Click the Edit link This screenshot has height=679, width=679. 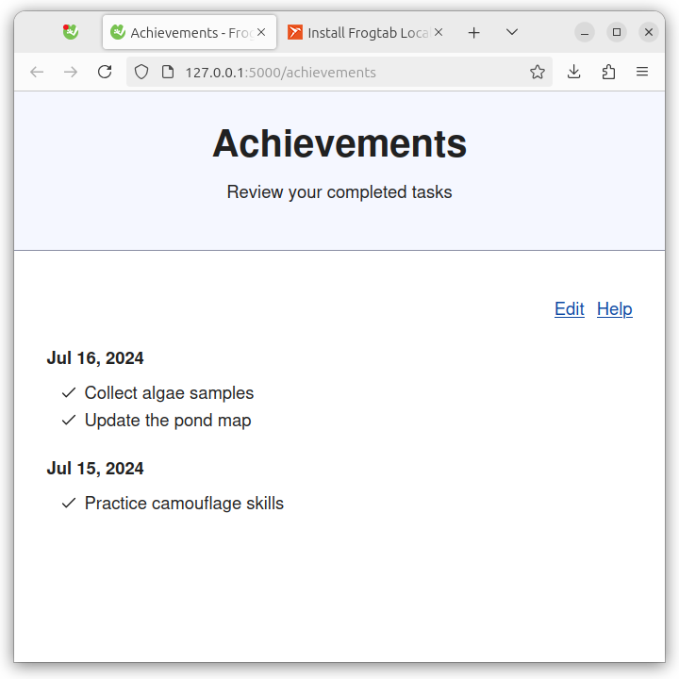(x=570, y=309)
